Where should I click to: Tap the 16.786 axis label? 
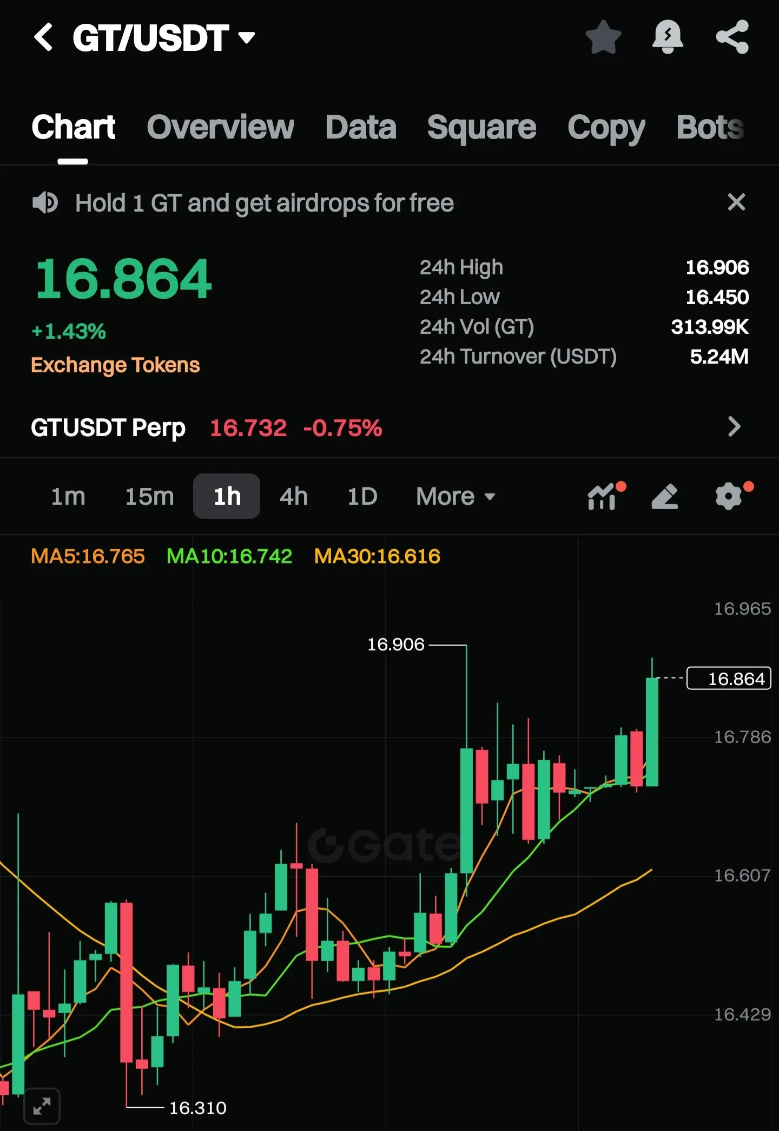(742, 737)
